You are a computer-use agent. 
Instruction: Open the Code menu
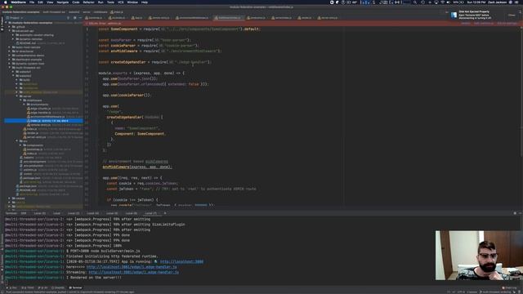coord(76,2)
